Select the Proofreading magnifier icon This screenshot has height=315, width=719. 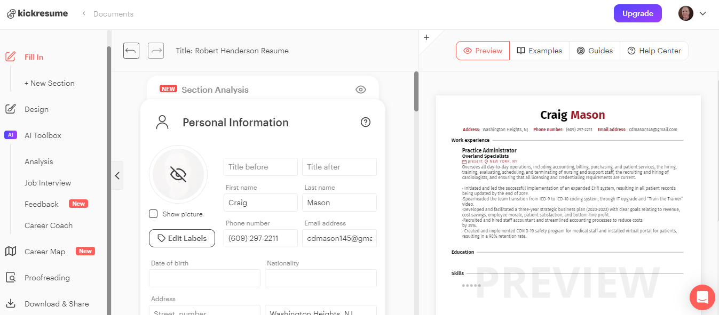coord(11,277)
